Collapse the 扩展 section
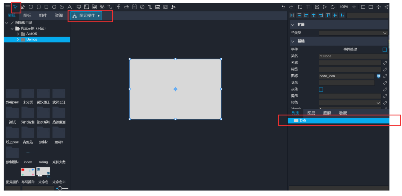The image size is (402, 196). (x=293, y=25)
